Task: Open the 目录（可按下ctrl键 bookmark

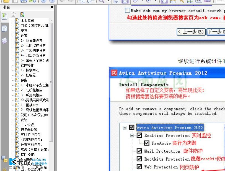Action: [34, 26]
